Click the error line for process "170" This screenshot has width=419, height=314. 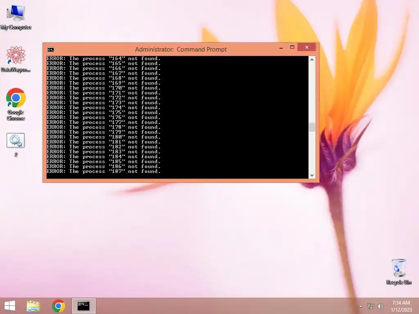click(x=104, y=88)
